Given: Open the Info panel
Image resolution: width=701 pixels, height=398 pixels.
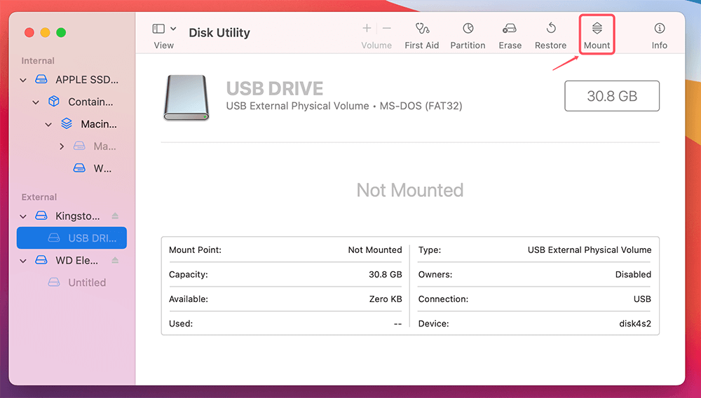Looking at the screenshot, I should click(659, 29).
